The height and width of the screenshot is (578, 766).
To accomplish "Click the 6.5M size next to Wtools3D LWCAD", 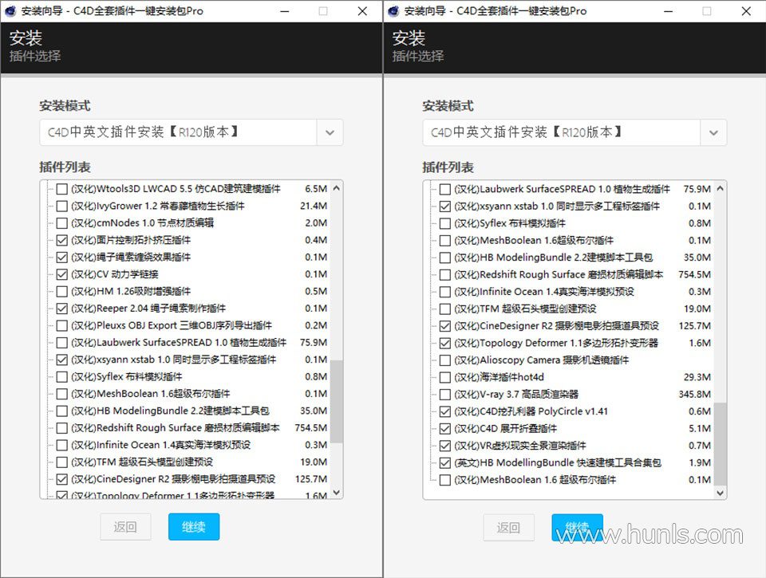I will click(x=316, y=188).
